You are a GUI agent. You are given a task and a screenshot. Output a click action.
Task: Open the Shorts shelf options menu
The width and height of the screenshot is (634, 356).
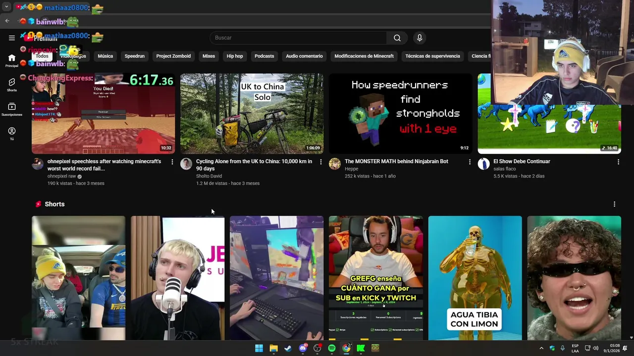[615, 204]
